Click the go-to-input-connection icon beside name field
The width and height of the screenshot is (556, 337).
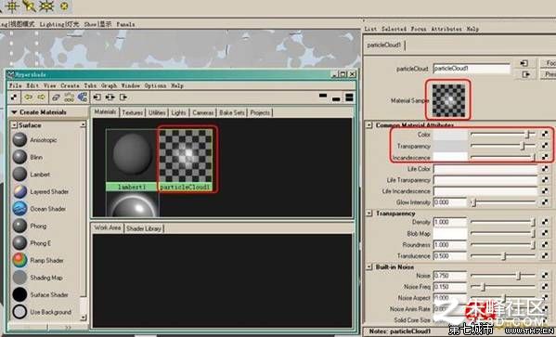pyautogui.click(x=524, y=63)
